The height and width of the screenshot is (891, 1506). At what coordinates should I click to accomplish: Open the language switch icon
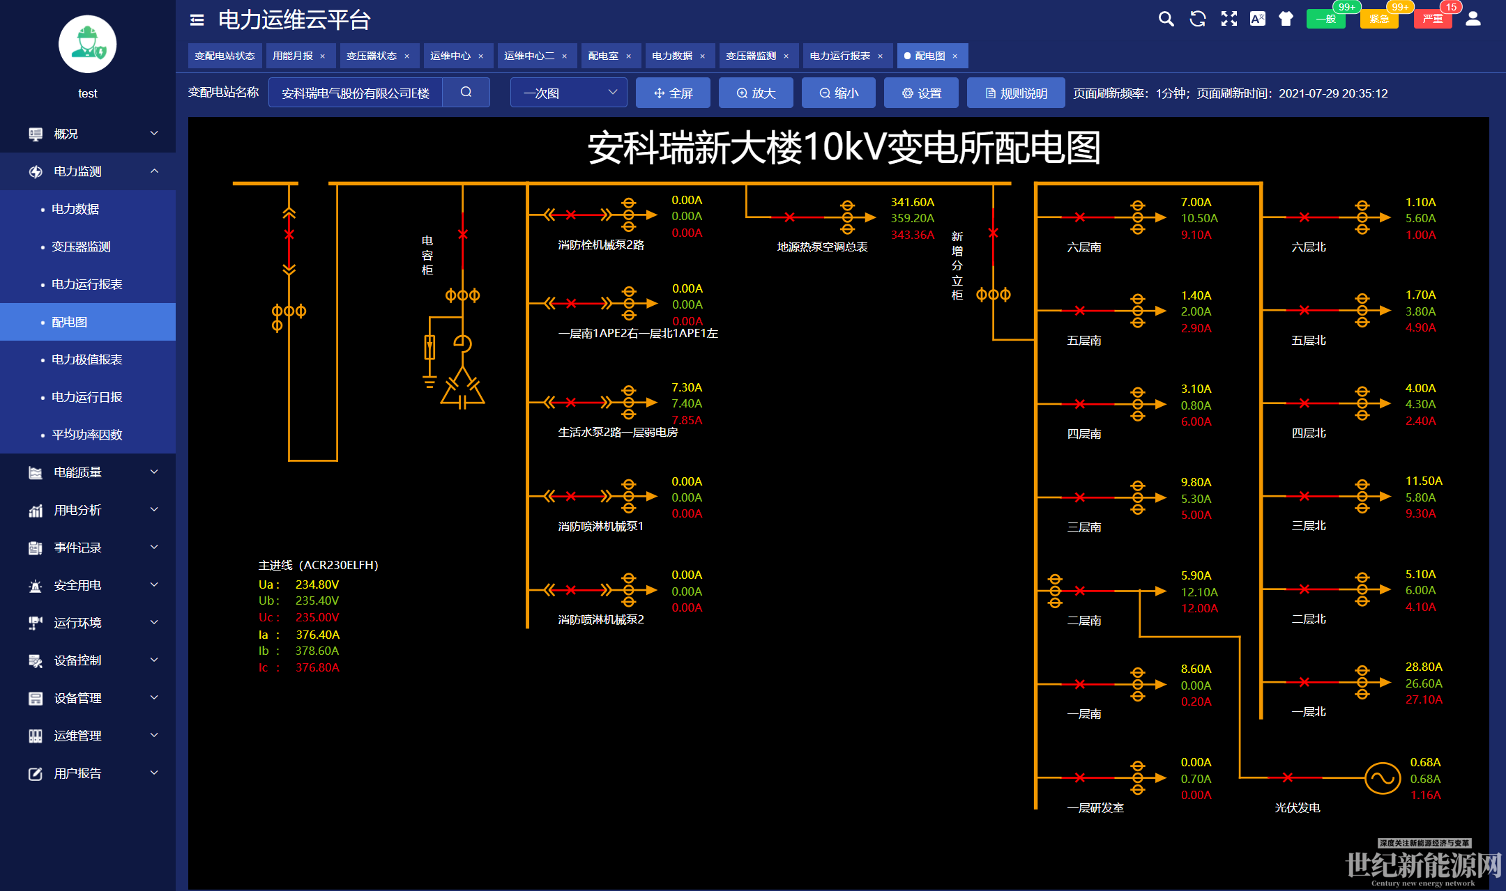tap(1258, 19)
